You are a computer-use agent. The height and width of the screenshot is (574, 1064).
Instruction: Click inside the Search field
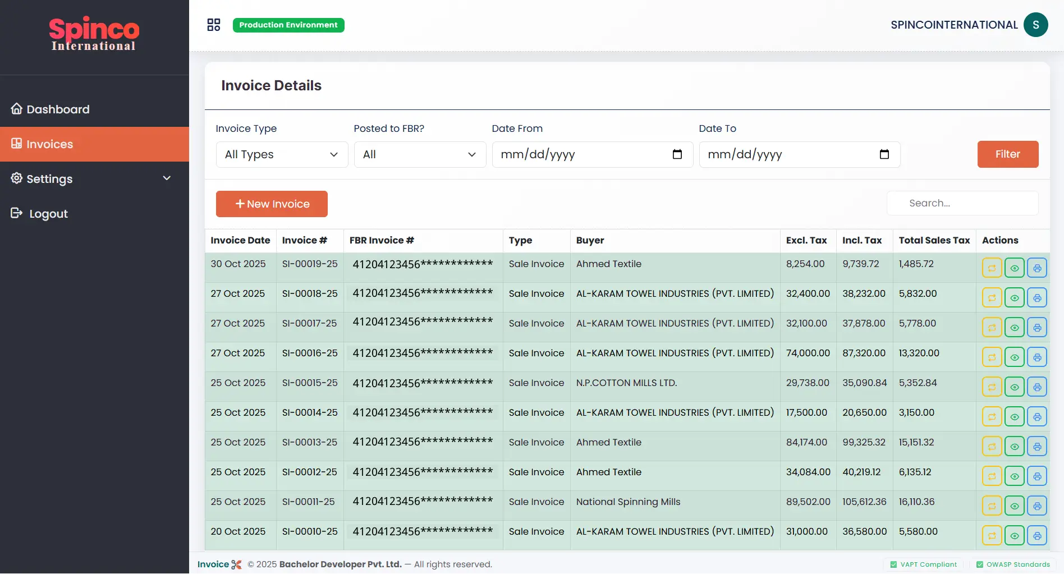tap(962, 203)
